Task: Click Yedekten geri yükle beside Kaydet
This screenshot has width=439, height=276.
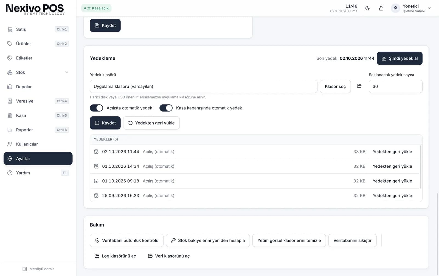Action: tap(151, 123)
